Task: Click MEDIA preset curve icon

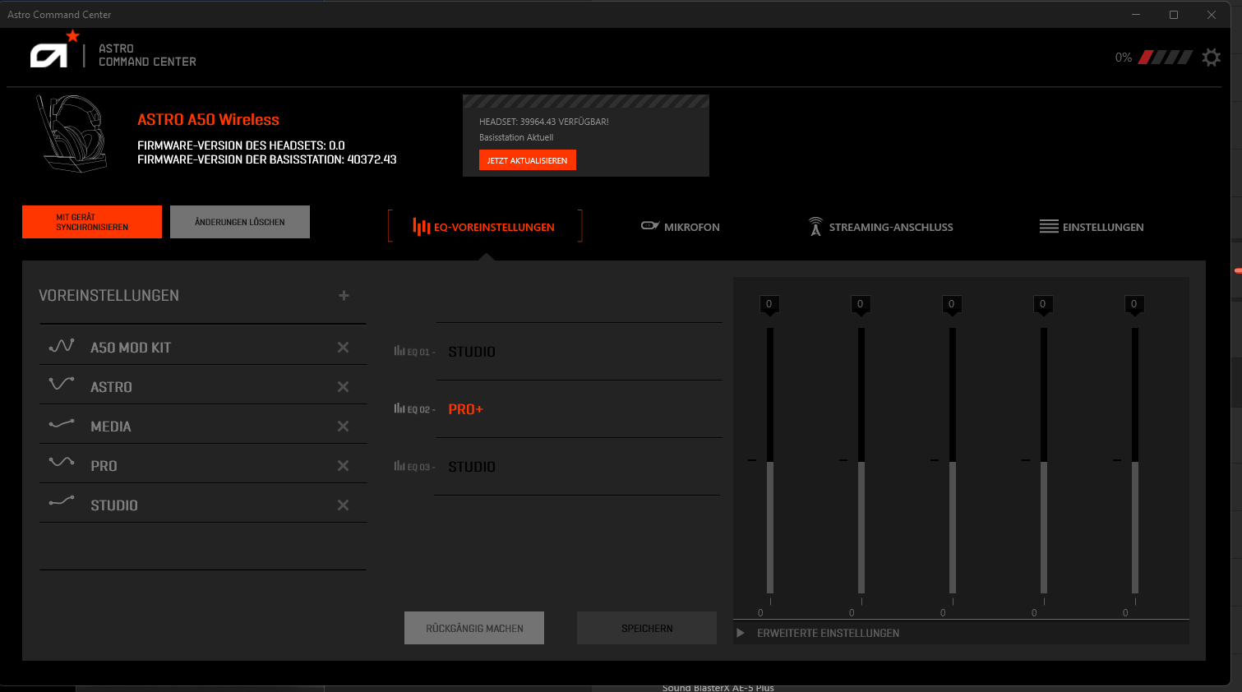Action: pyautogui.click(x=62, y=424)
